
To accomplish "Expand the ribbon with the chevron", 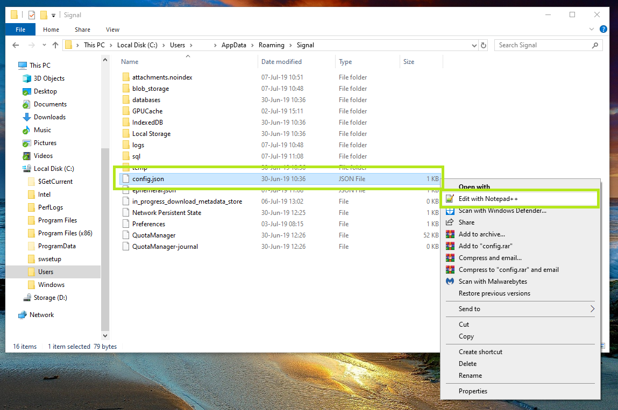I will pos(592,29).
